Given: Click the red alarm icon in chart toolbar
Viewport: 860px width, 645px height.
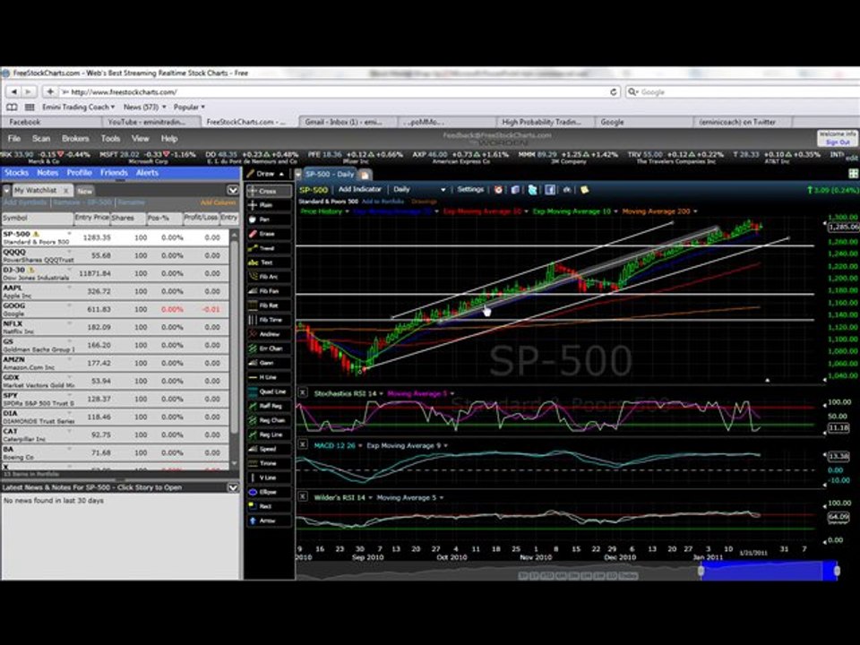Looking at the screenshot, I should (498, 190).
